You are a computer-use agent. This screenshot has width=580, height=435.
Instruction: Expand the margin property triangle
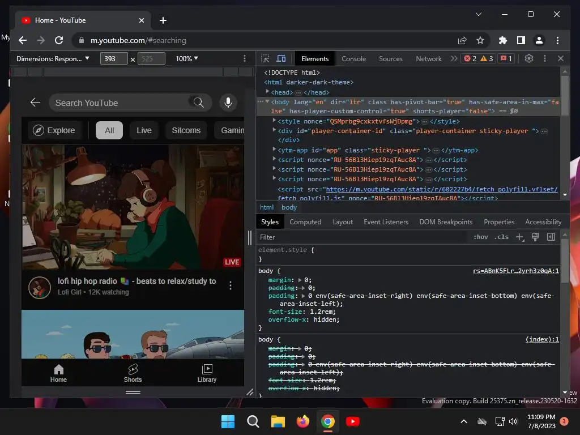coord(300,280)
